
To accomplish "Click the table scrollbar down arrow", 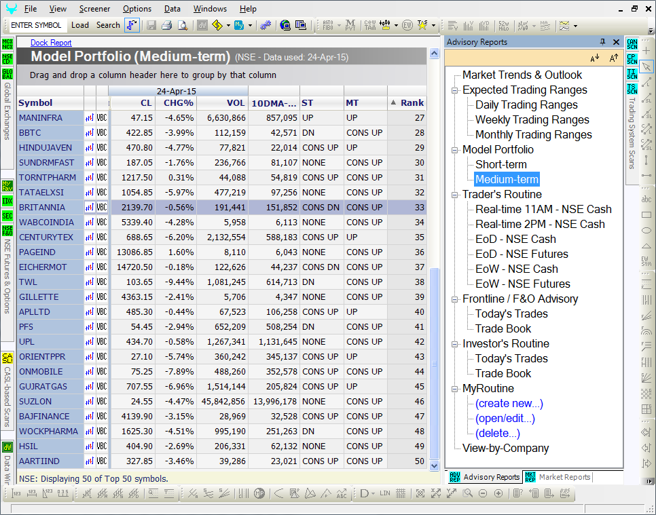I will click(434, 465).
